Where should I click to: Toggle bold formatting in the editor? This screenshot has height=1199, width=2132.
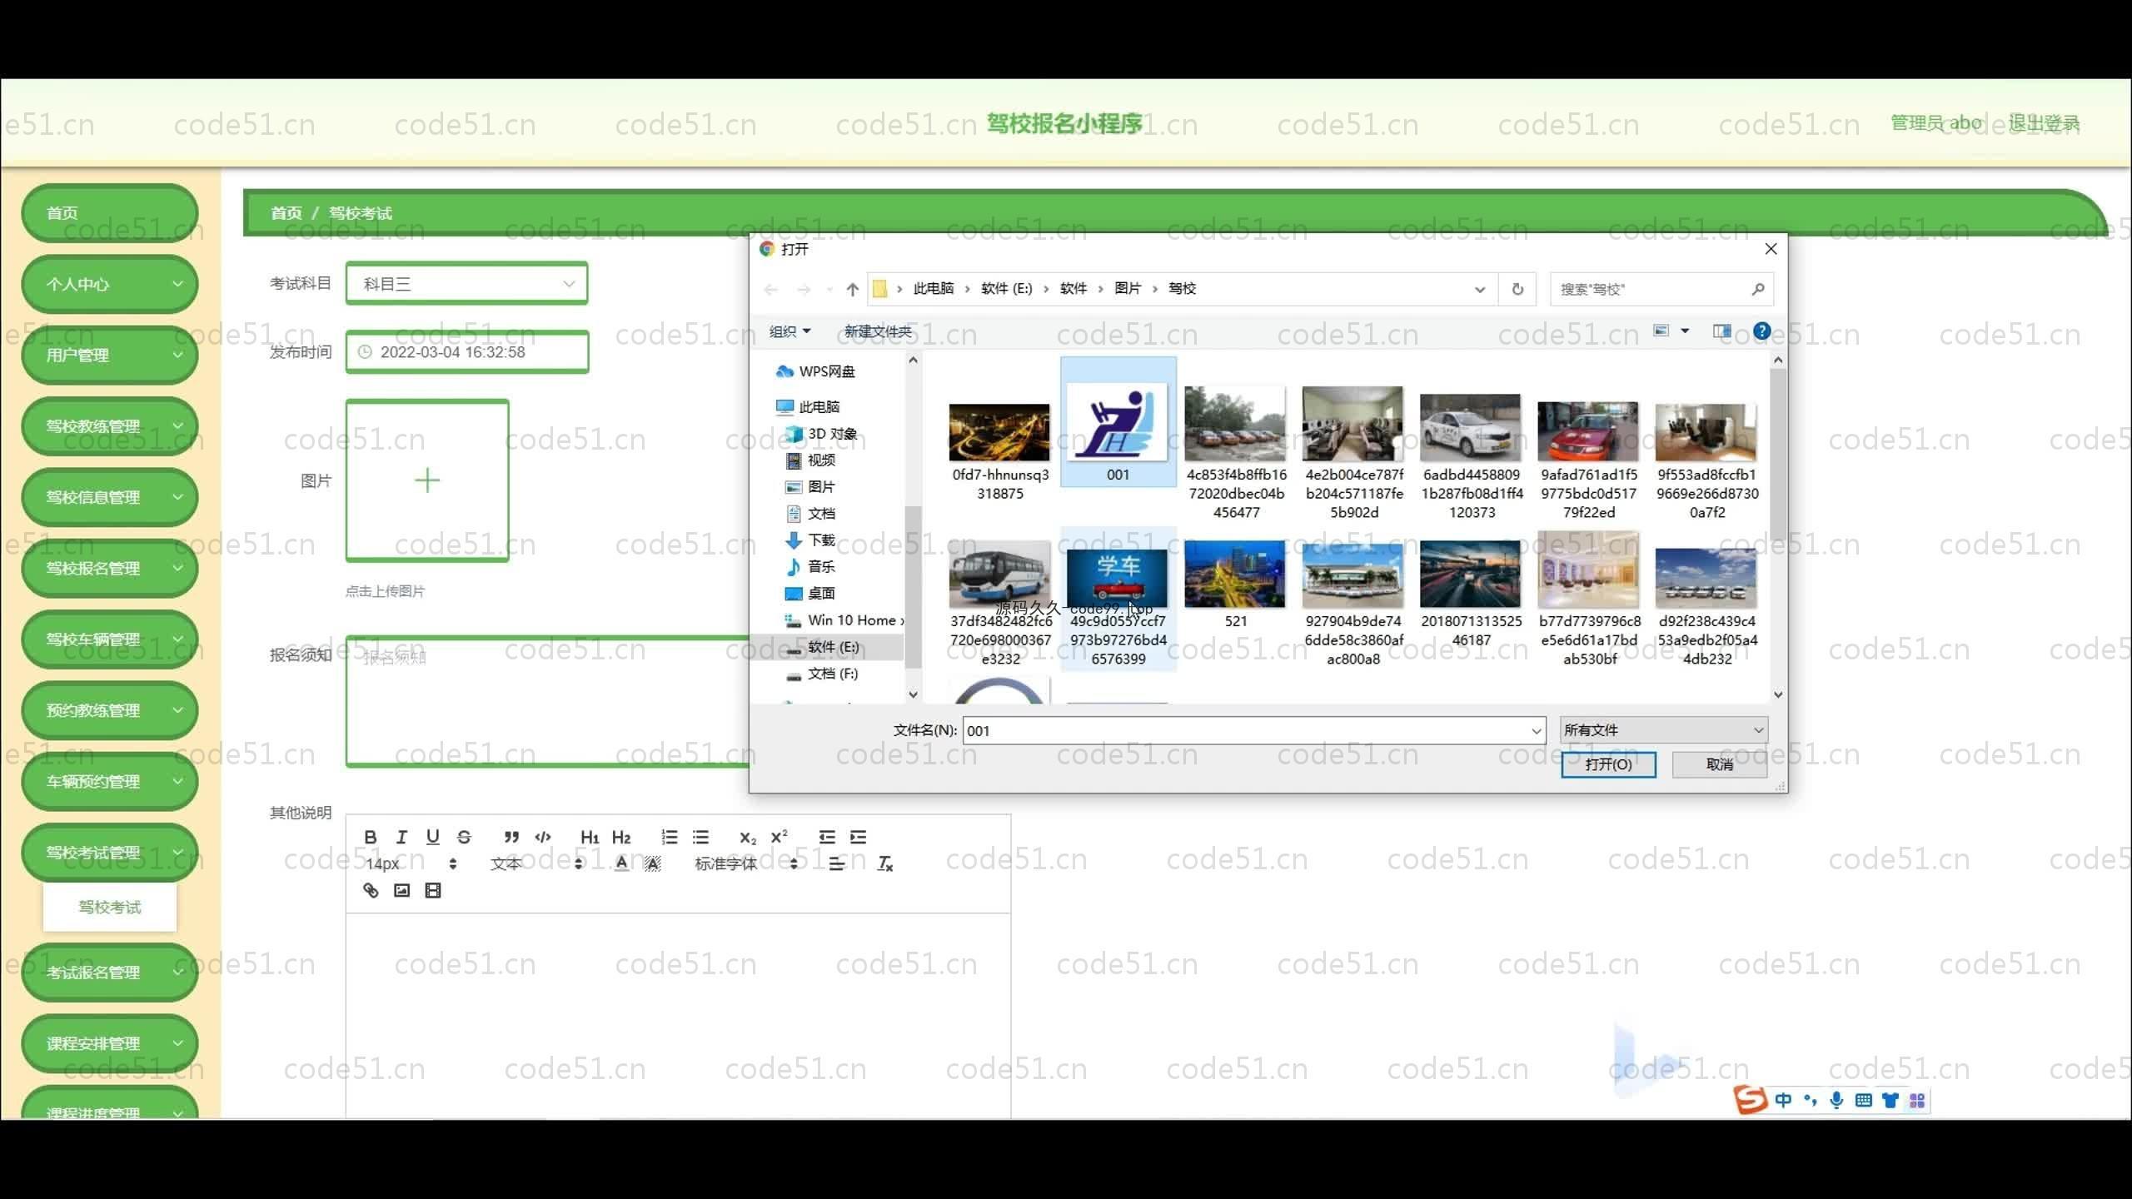point(371,837)
